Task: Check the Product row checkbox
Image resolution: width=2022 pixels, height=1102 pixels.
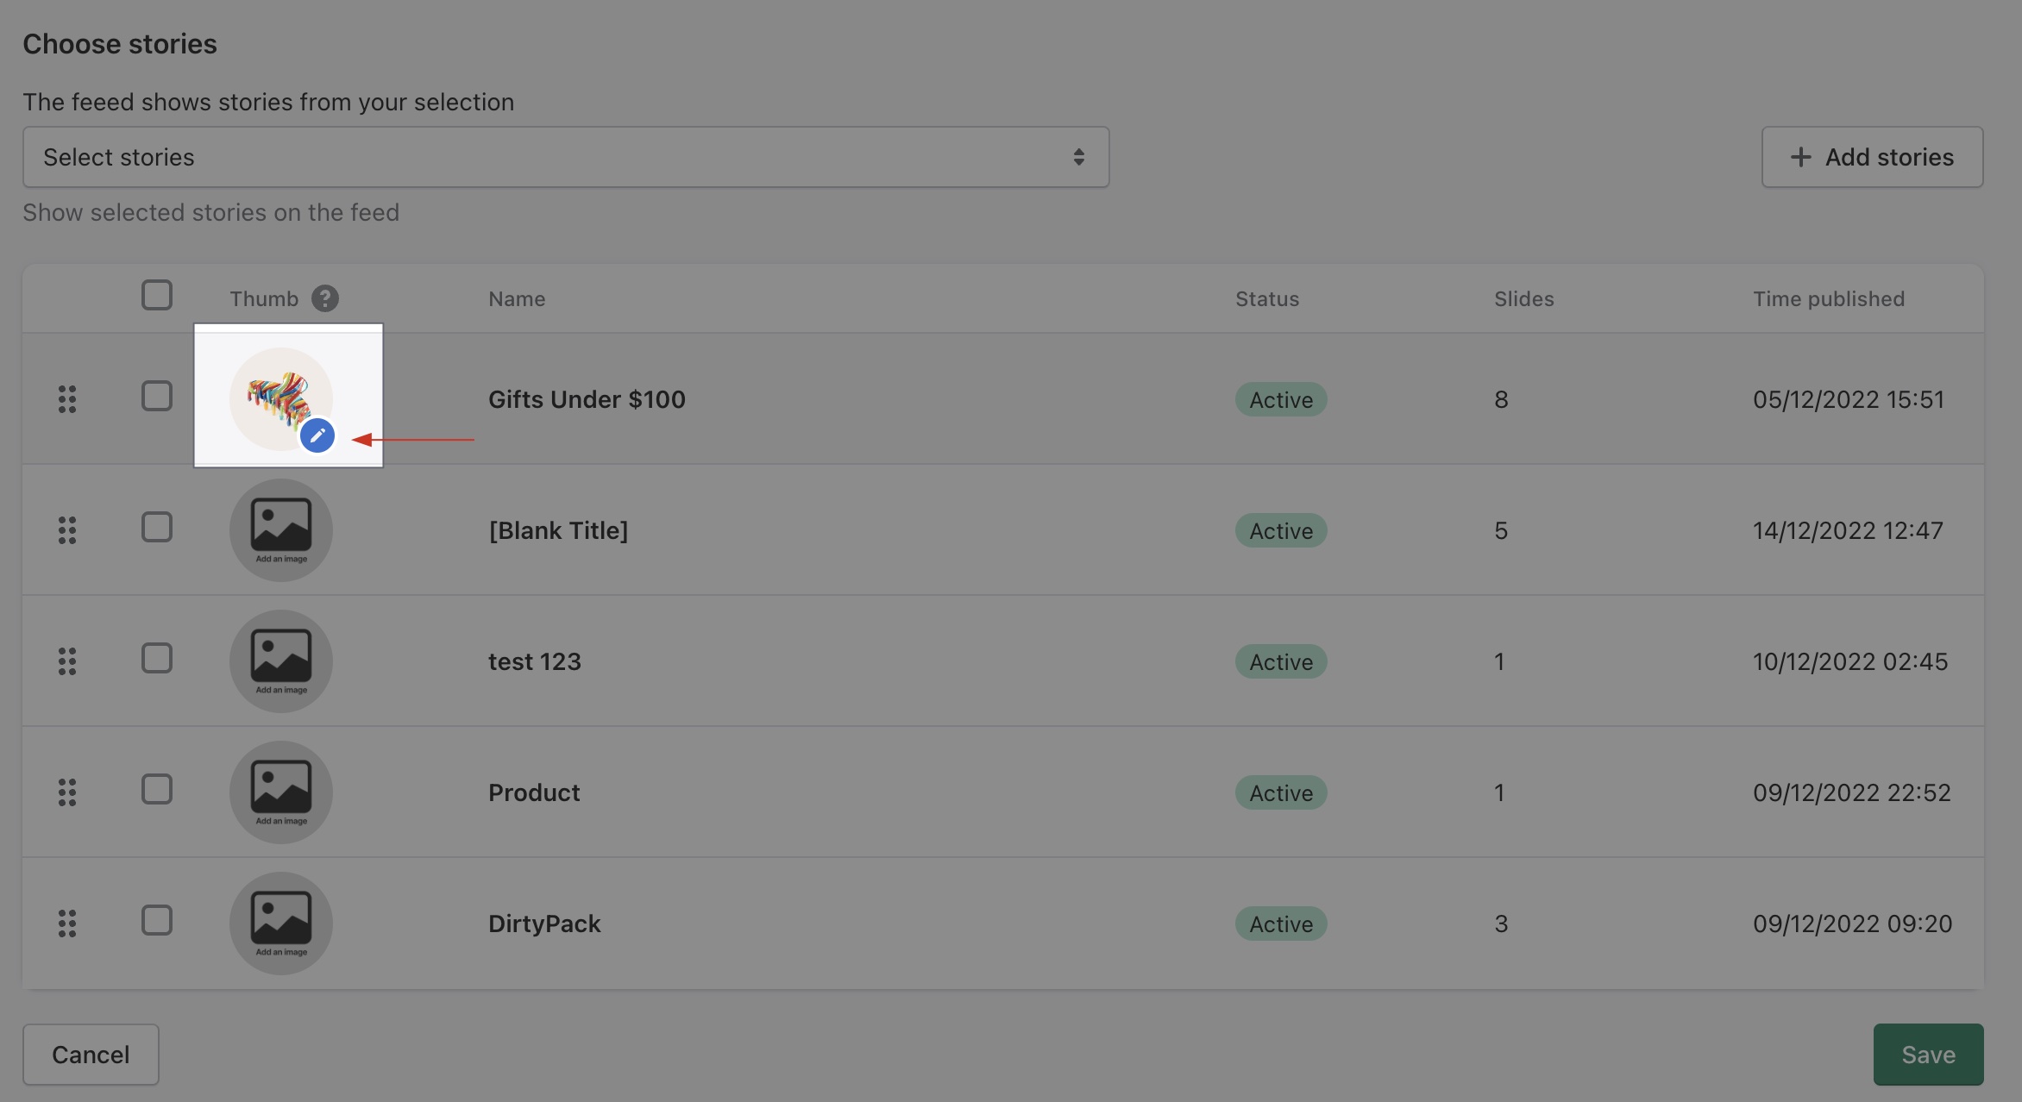Action: point(157,790)
